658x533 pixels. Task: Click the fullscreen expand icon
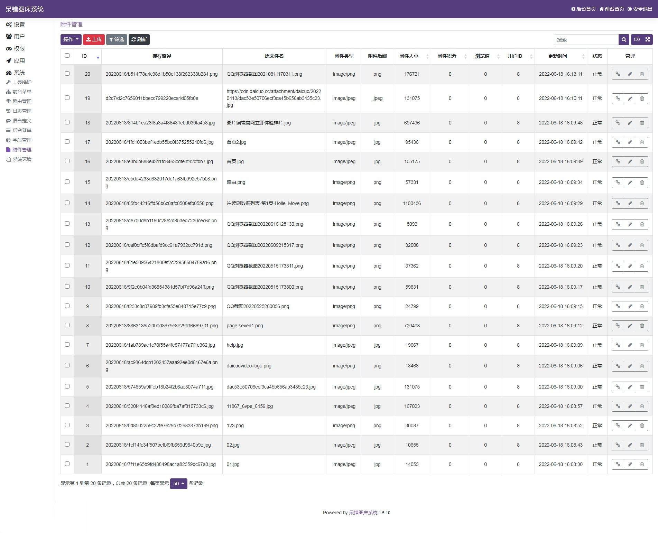point(647,40)
